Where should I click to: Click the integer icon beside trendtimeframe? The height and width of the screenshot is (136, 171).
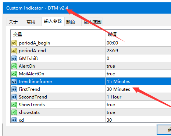14,82
